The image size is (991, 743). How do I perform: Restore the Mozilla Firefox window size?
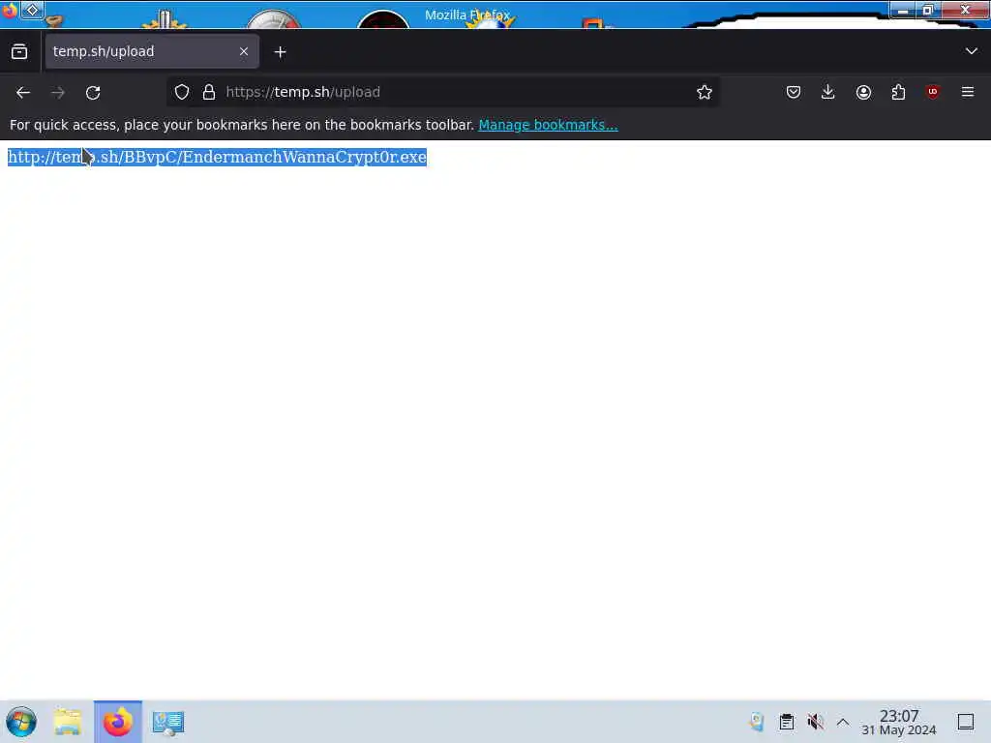[x=928, y=10]
